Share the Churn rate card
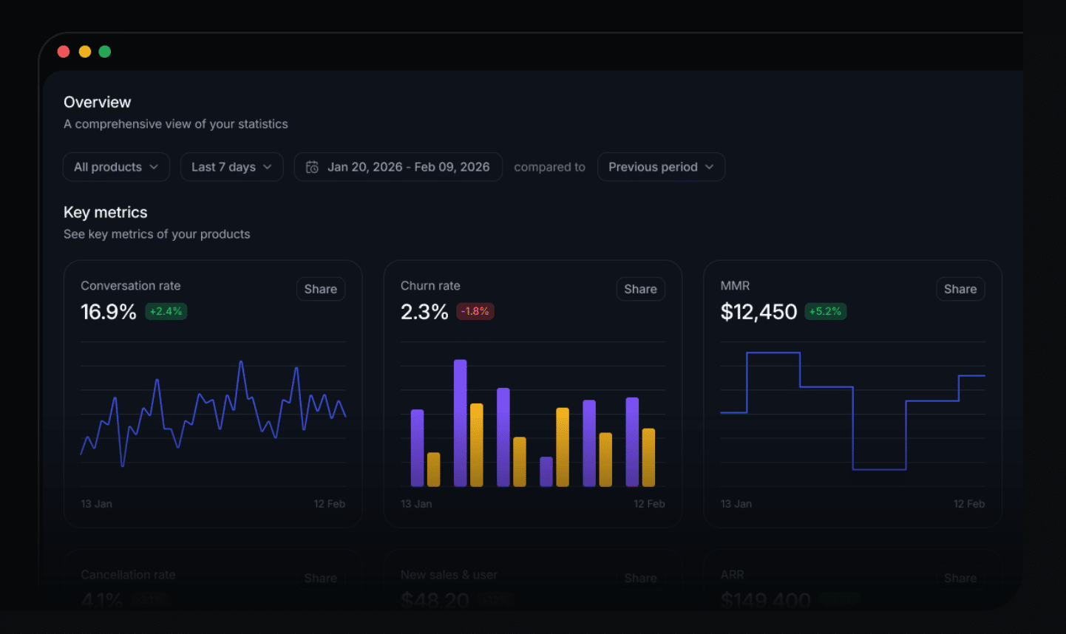The image size is (1066, 634). click(640, 289)
